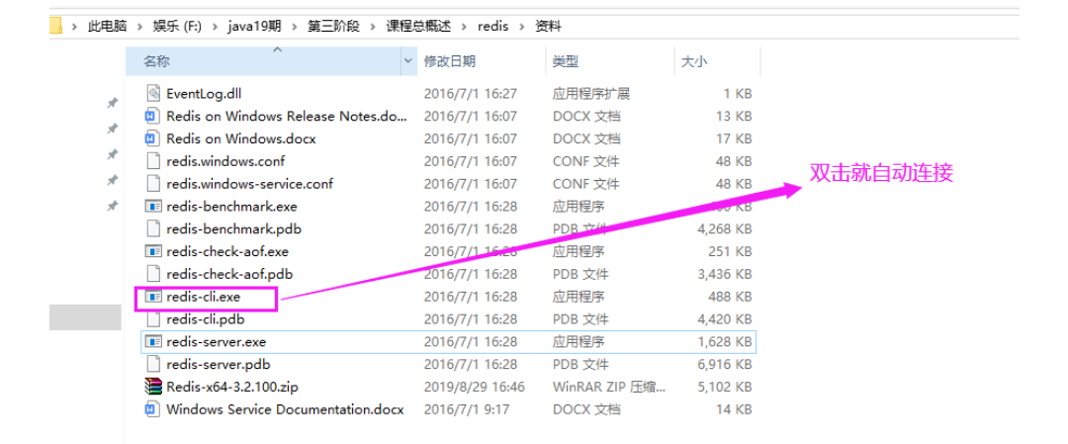
Task: Select the file name redis.windows-service.conf
Action: (249, 184)
